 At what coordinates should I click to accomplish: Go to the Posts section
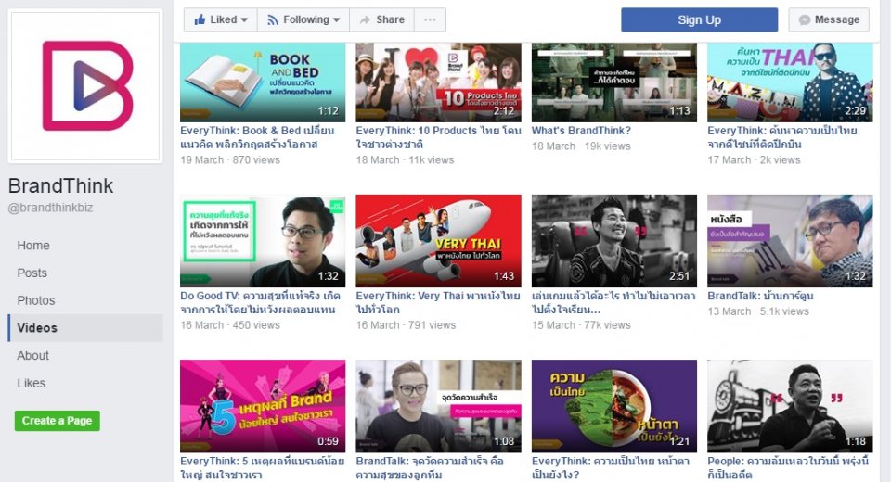pos(32,273)
